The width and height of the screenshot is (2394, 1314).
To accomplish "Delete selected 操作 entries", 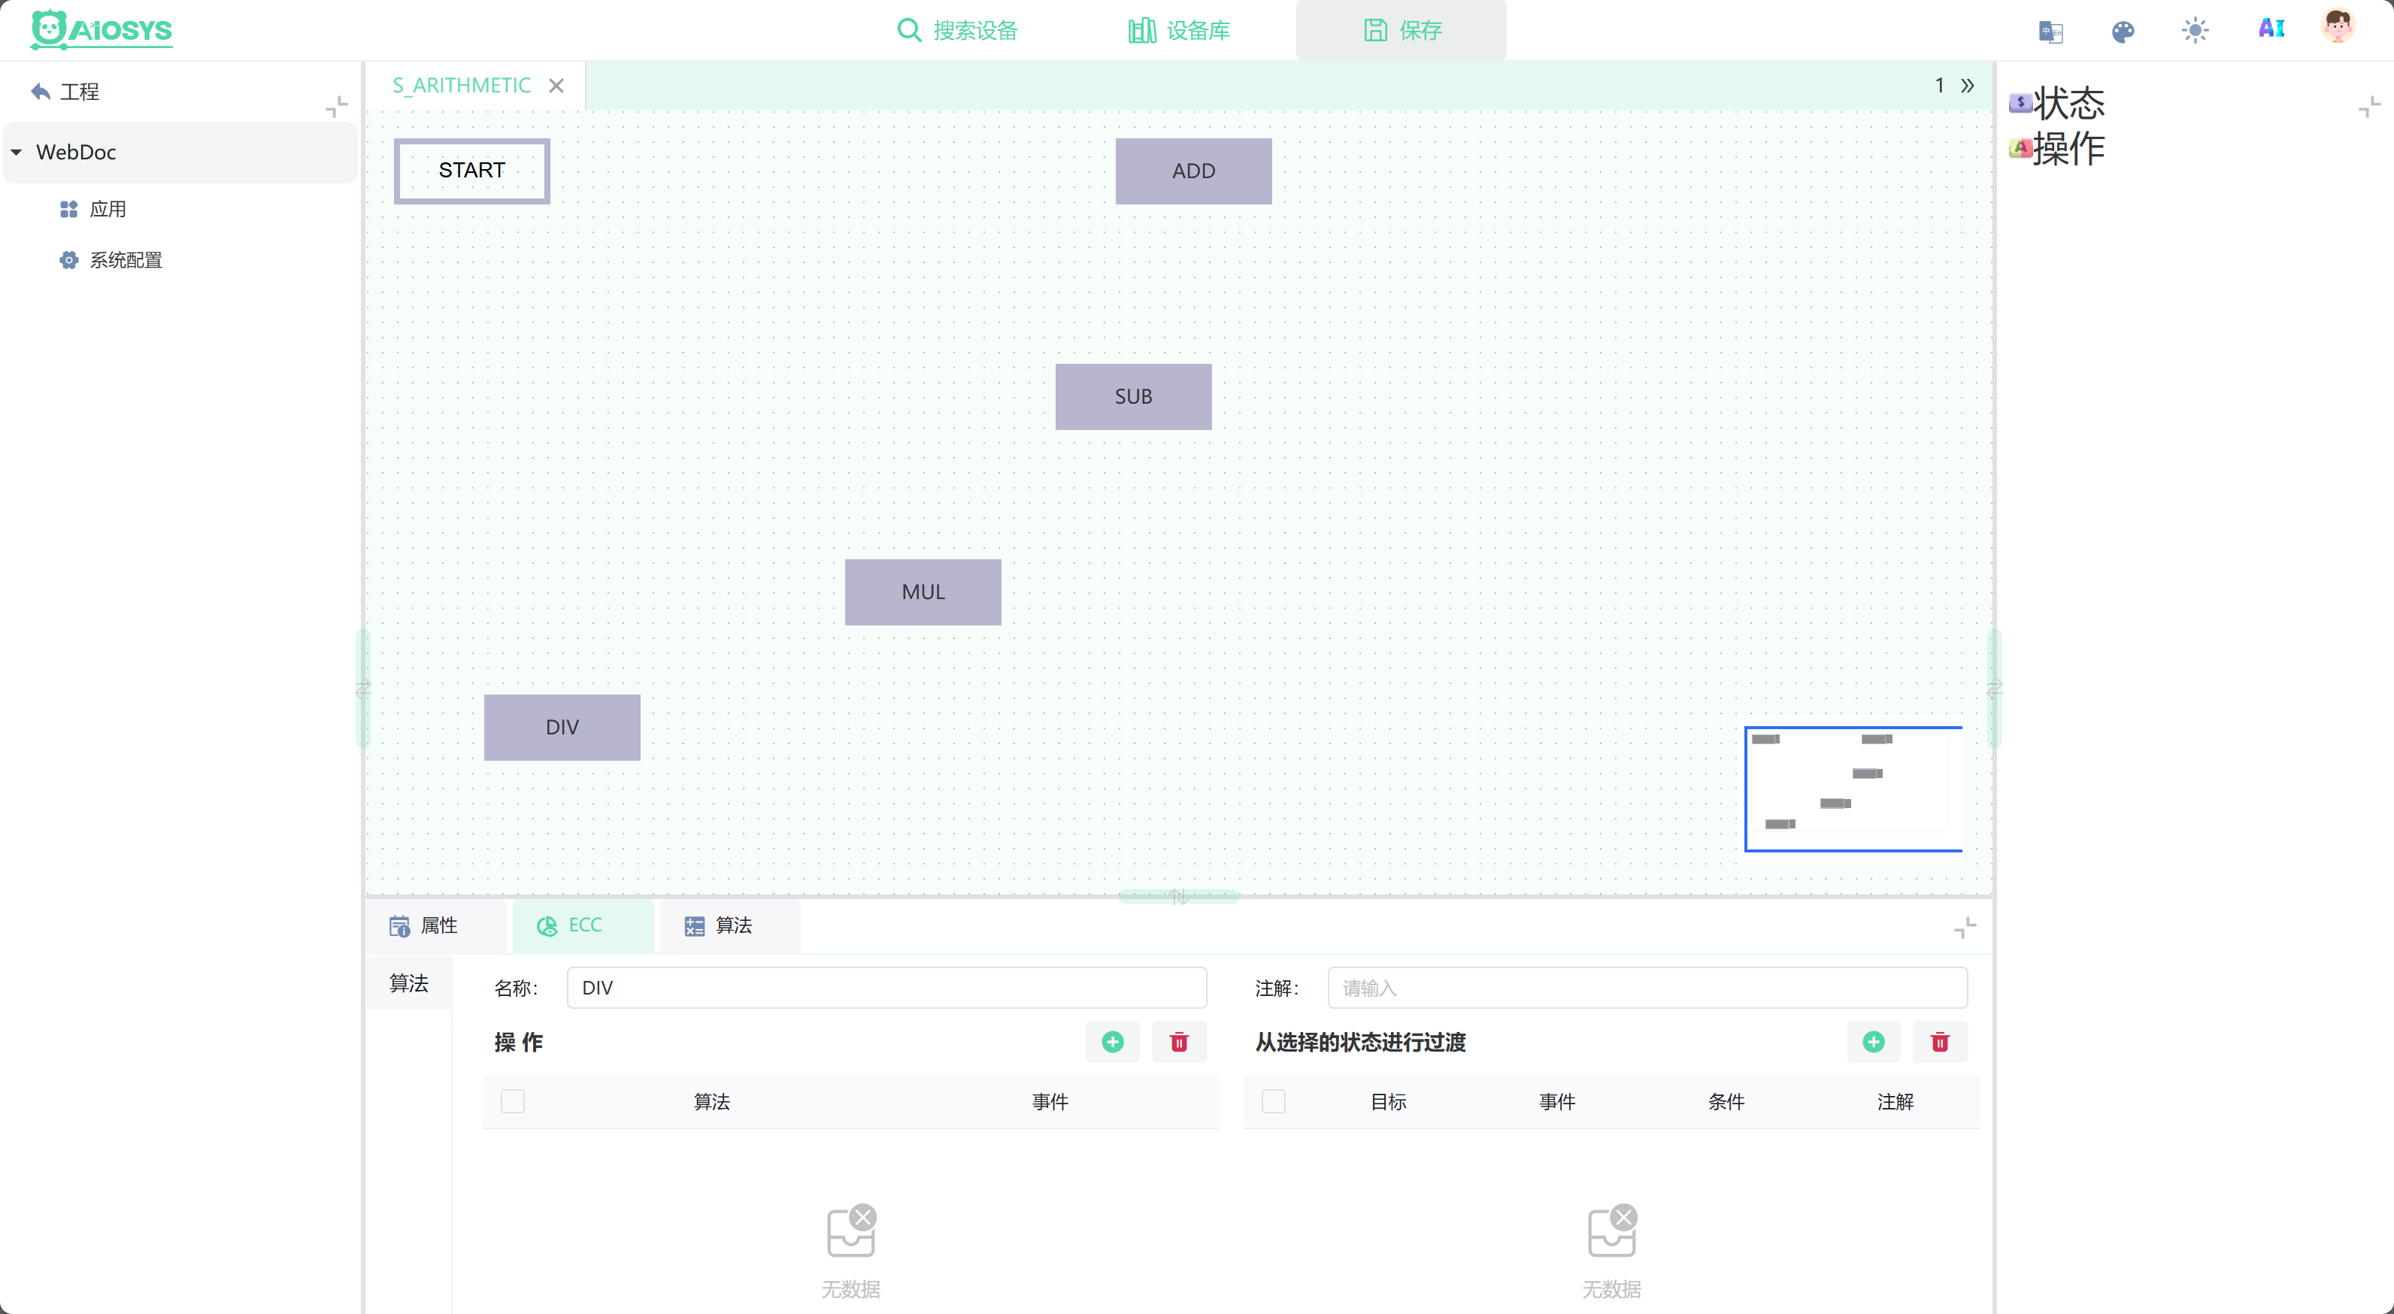I will pyautogui.click(x=1178, y=1042).
